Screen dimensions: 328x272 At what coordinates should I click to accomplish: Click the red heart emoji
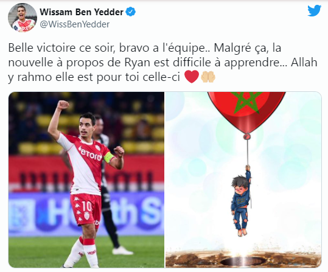192,77
